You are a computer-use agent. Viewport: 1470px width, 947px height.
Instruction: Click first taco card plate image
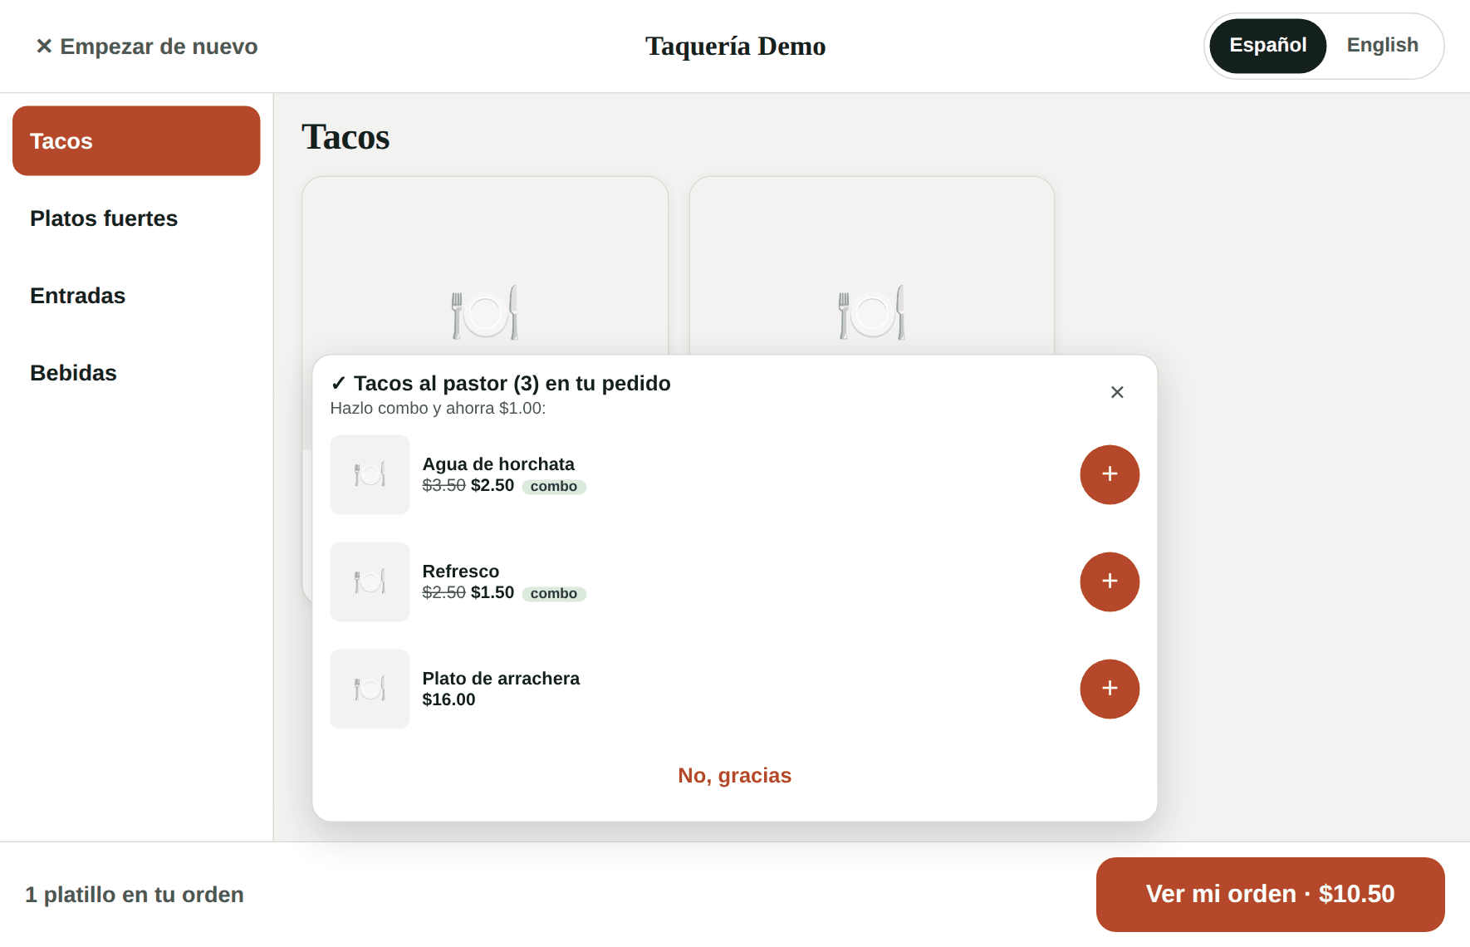pyautogui.click(x=485, y=312)
